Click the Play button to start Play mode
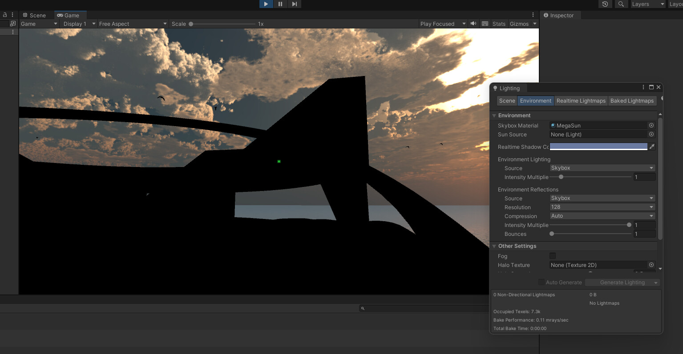683x354 pixels. pyautogui.click(x=266, y=4)
